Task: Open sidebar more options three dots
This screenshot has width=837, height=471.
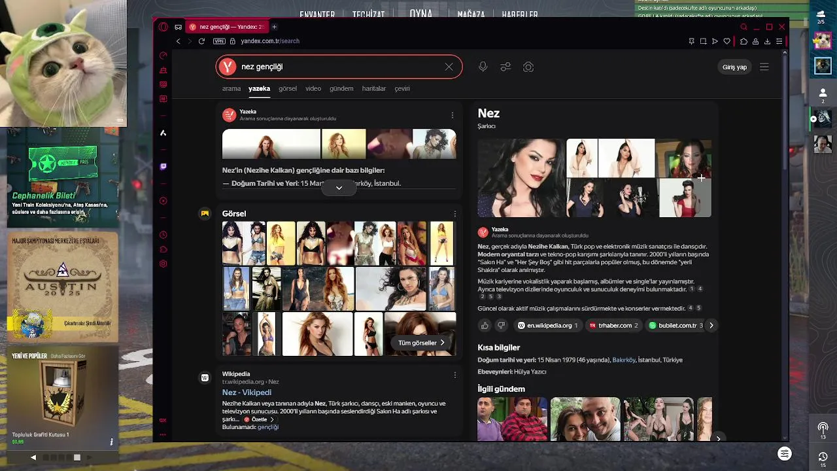Action: click(x=163, y=434)
